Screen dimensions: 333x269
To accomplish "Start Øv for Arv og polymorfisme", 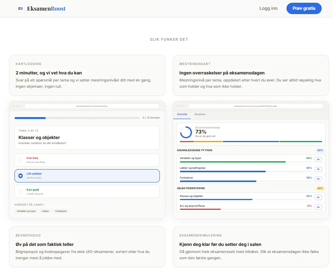I will [x=318, y=207].
